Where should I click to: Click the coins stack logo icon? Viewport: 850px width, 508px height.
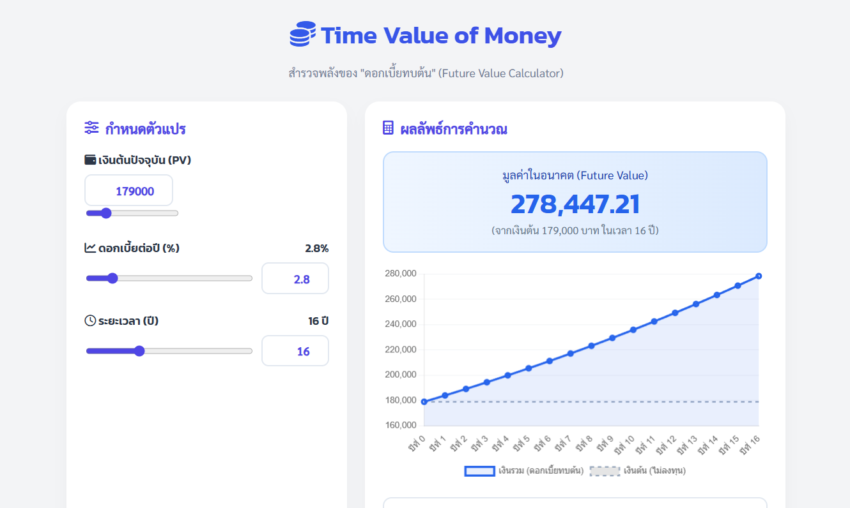(303, 34)
